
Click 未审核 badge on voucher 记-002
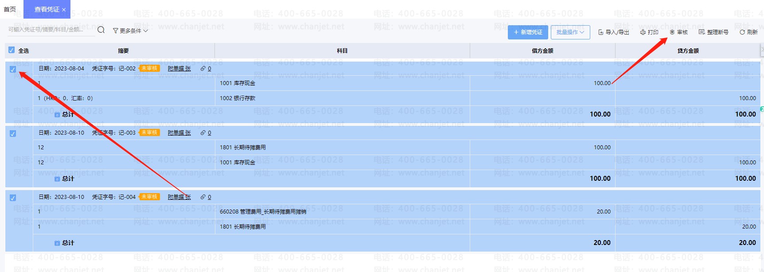pos(149,68)
